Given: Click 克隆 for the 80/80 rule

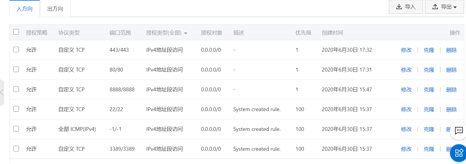Looking at the screenshot, I should (x=429, y=70).
